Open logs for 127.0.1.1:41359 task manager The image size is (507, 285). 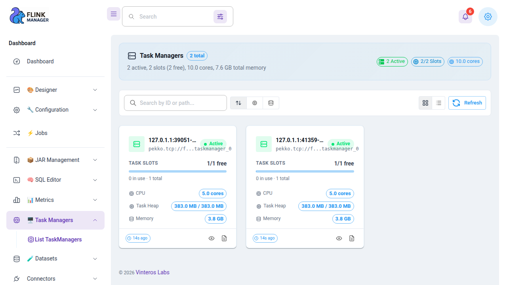tap(352, 238)
